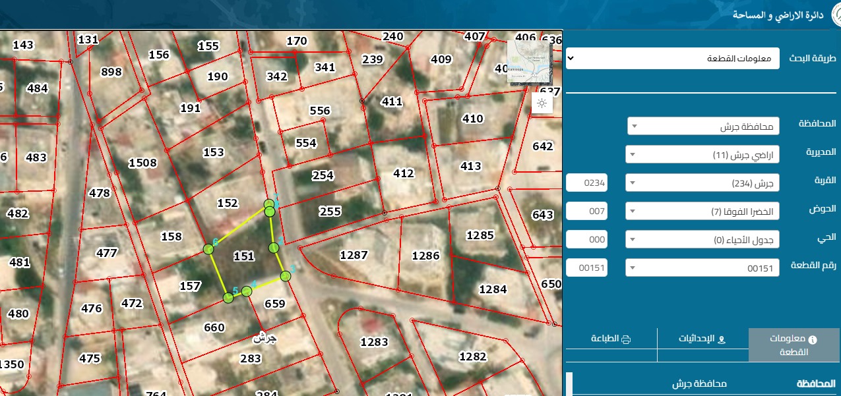Click the department logo in header
Image resolution: width=841 pixels, height=396 pixels.
pos(834,13)
